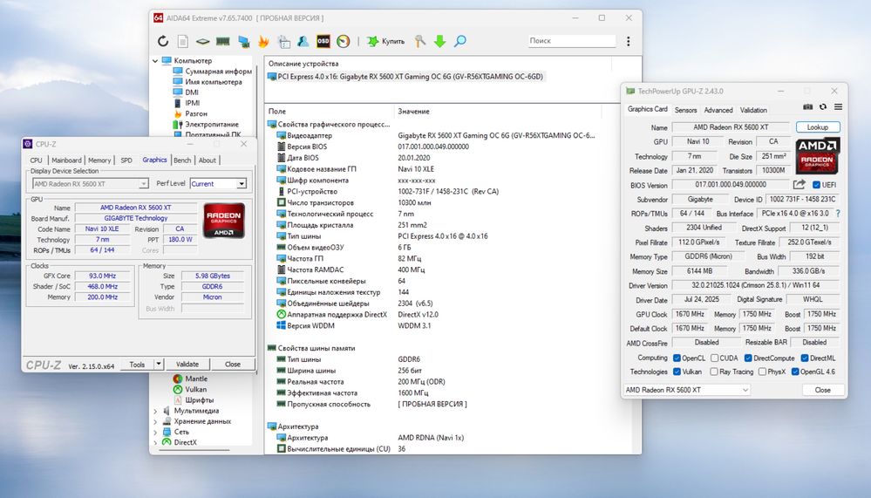Screen dimensions: 871x498
Task: Toggle the OpenCL checkbox
Action: 677,358
